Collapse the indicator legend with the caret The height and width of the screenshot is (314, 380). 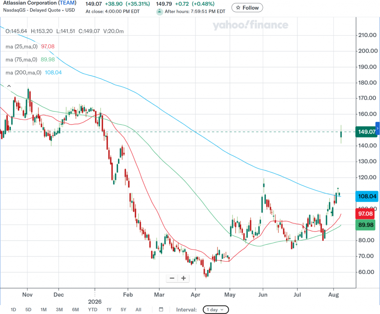(x=9, y=86)
